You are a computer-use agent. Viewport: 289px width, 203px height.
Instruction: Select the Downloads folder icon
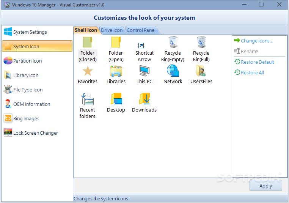(x=144, y=103)
